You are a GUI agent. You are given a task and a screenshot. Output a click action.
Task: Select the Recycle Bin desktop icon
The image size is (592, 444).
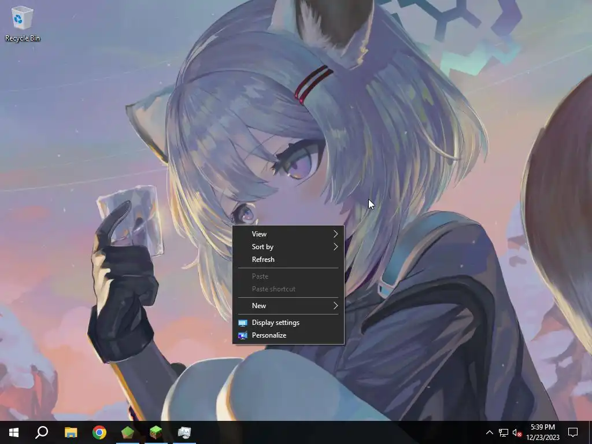click(x=23, y=23)
